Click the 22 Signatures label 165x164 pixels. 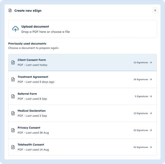[141, 130]
